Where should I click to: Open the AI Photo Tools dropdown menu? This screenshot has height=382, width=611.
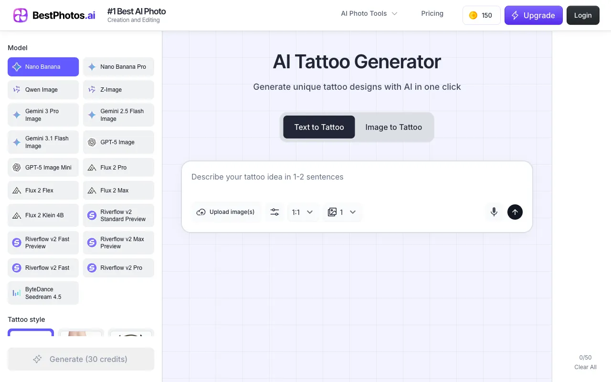pyautogui.click(x=369, y=13)
